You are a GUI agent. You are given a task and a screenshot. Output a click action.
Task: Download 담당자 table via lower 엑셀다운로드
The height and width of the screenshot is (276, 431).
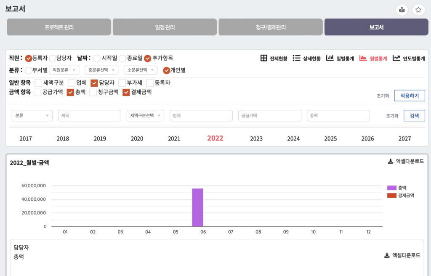coord(387,255)
